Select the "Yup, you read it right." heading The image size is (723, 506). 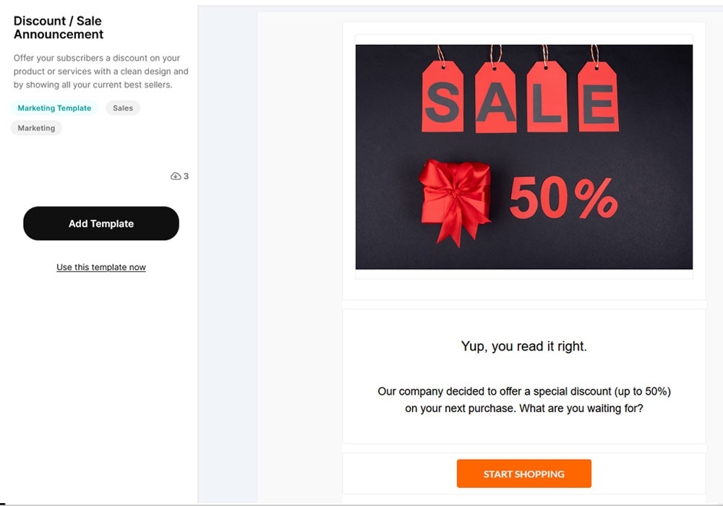click(x=524, y=346)
